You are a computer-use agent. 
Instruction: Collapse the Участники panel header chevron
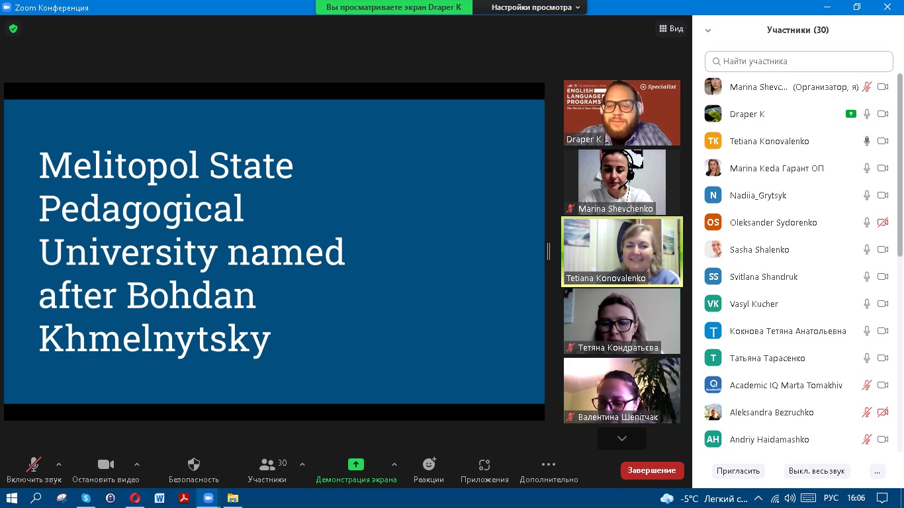pyautogui.click(x=708, y=30)
